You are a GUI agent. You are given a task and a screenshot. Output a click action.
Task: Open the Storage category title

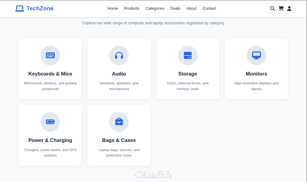tap(188, 74)
